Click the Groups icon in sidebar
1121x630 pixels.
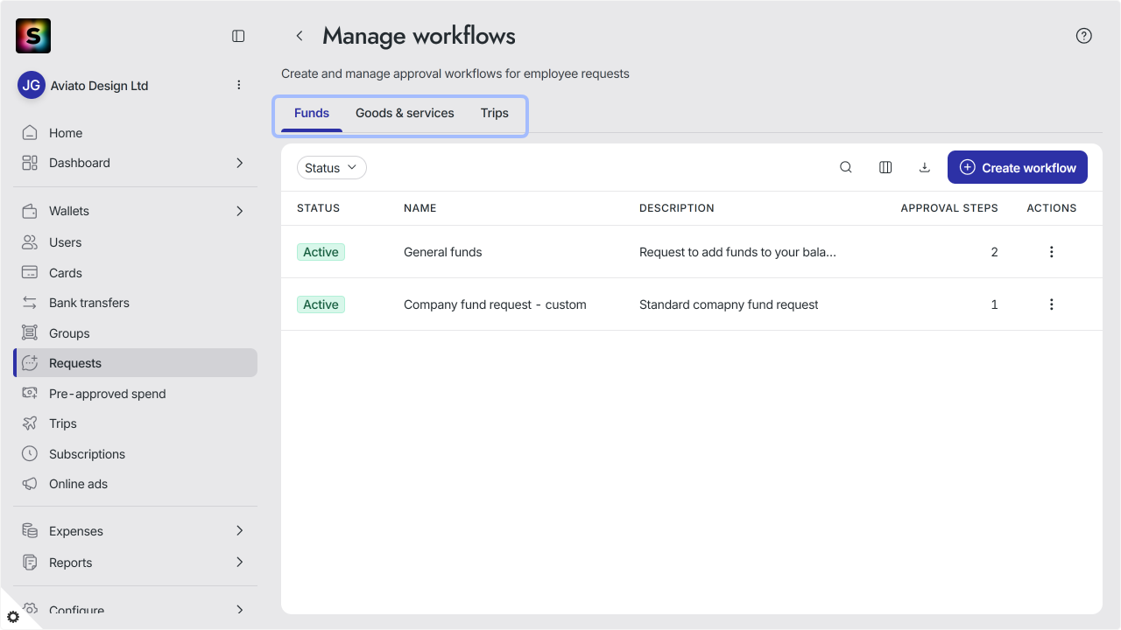(30, 333)
